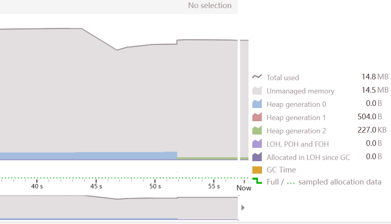
Task: Select the 50 s mark on the timeline
Action: click(x=155, y=186)
